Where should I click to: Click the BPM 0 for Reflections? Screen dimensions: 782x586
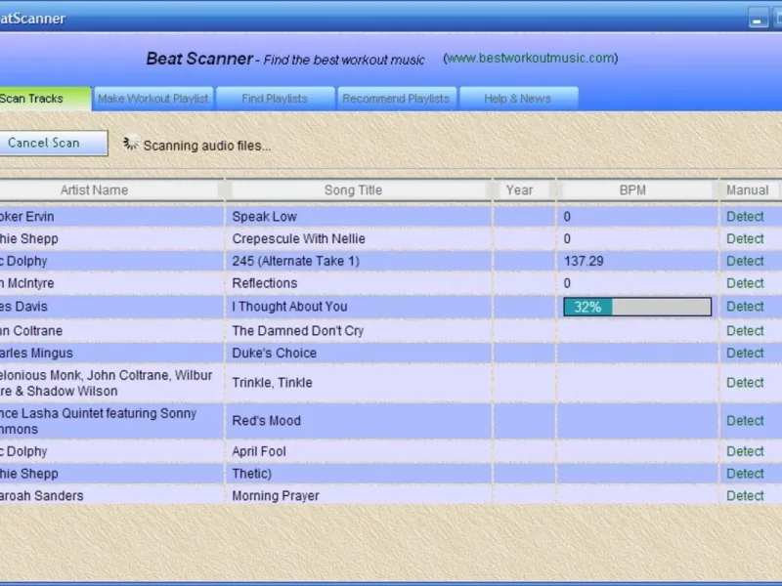(x=567, y=283)
